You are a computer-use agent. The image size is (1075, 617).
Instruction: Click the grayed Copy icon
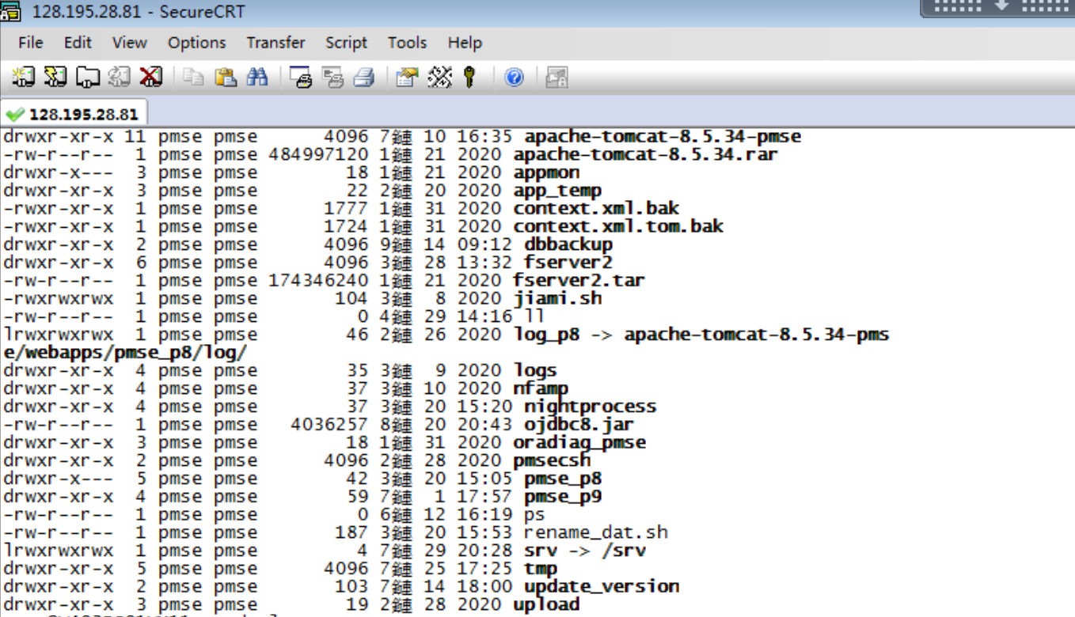pos(194,77)
